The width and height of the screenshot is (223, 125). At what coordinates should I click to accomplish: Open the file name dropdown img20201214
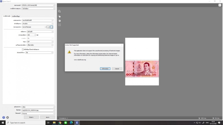coord(38,110)
